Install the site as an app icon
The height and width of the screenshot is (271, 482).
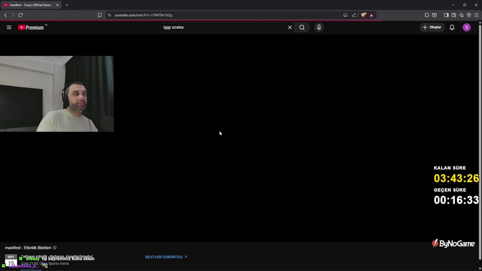pyautogui.click(x=345, y=15)
